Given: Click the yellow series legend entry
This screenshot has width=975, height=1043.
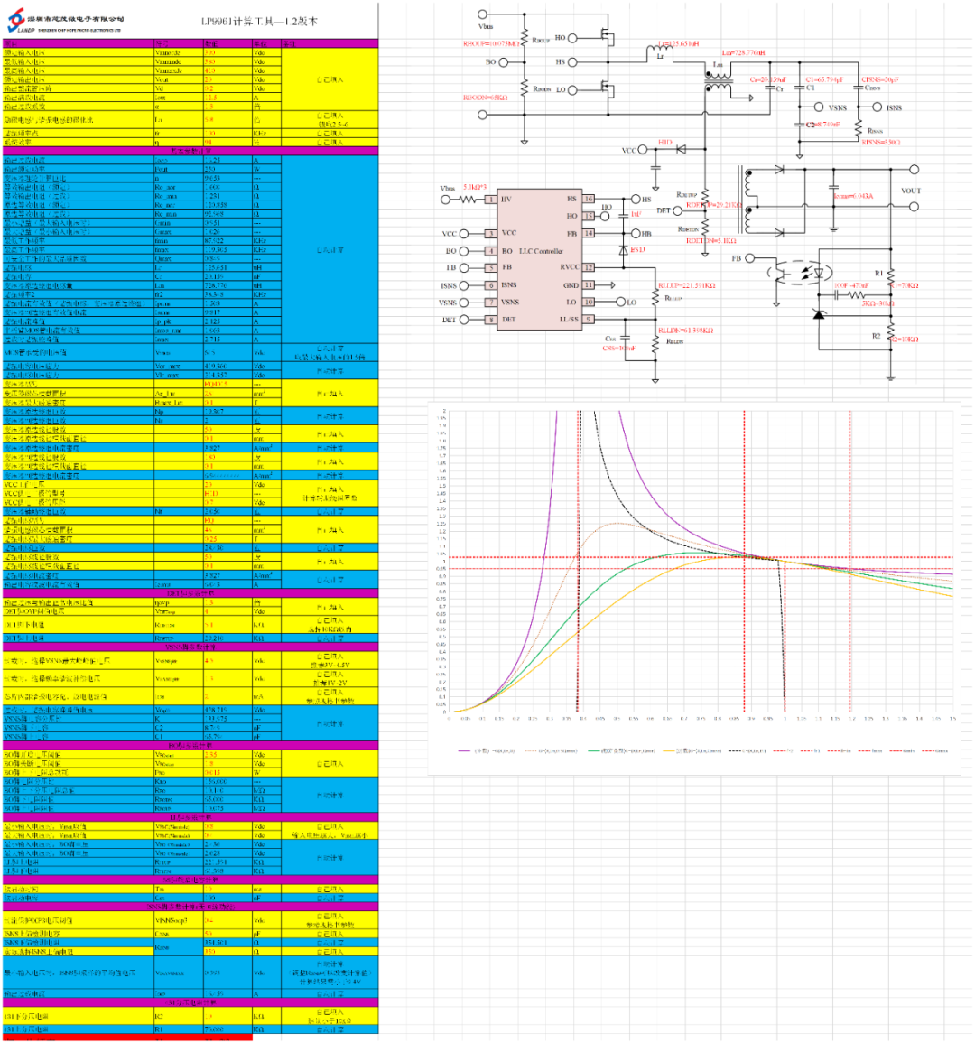Looking at the screenshot, I should [692, 751].
